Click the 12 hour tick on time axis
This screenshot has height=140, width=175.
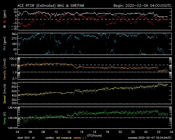(x=69, y=132)
